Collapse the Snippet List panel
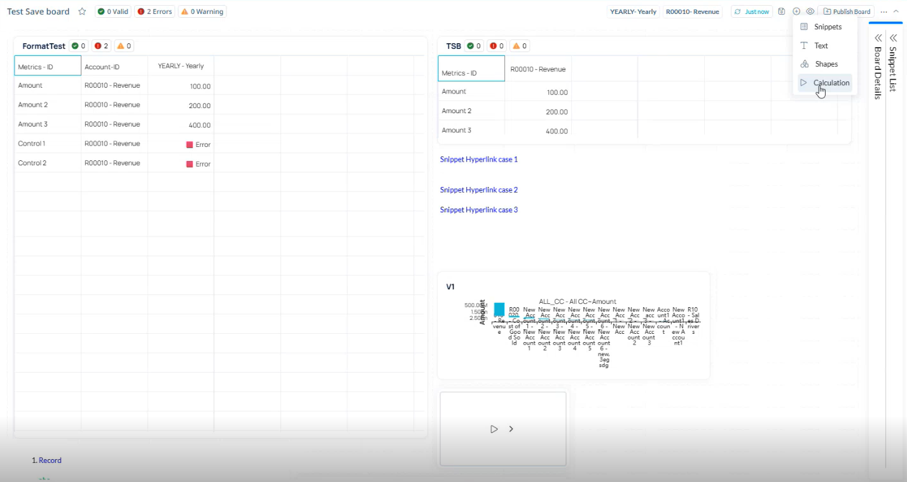Screen dimensions: 907x482 894,38
